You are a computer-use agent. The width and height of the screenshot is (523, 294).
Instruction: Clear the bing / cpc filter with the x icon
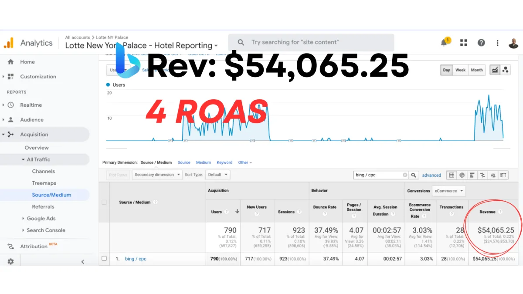point(405,175)
